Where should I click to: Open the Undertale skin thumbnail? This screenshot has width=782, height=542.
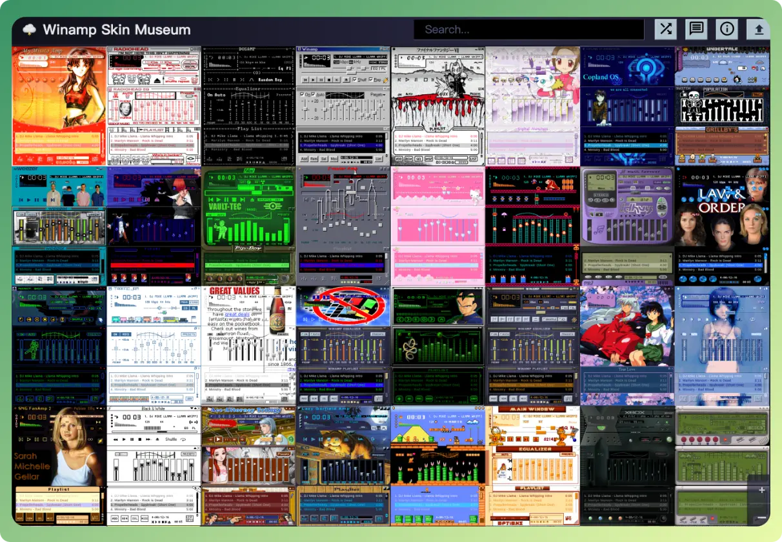coord(722,106)
